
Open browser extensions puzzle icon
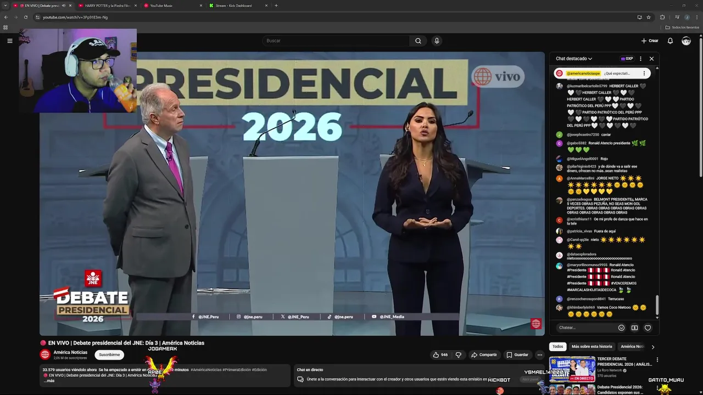point(662,17)
